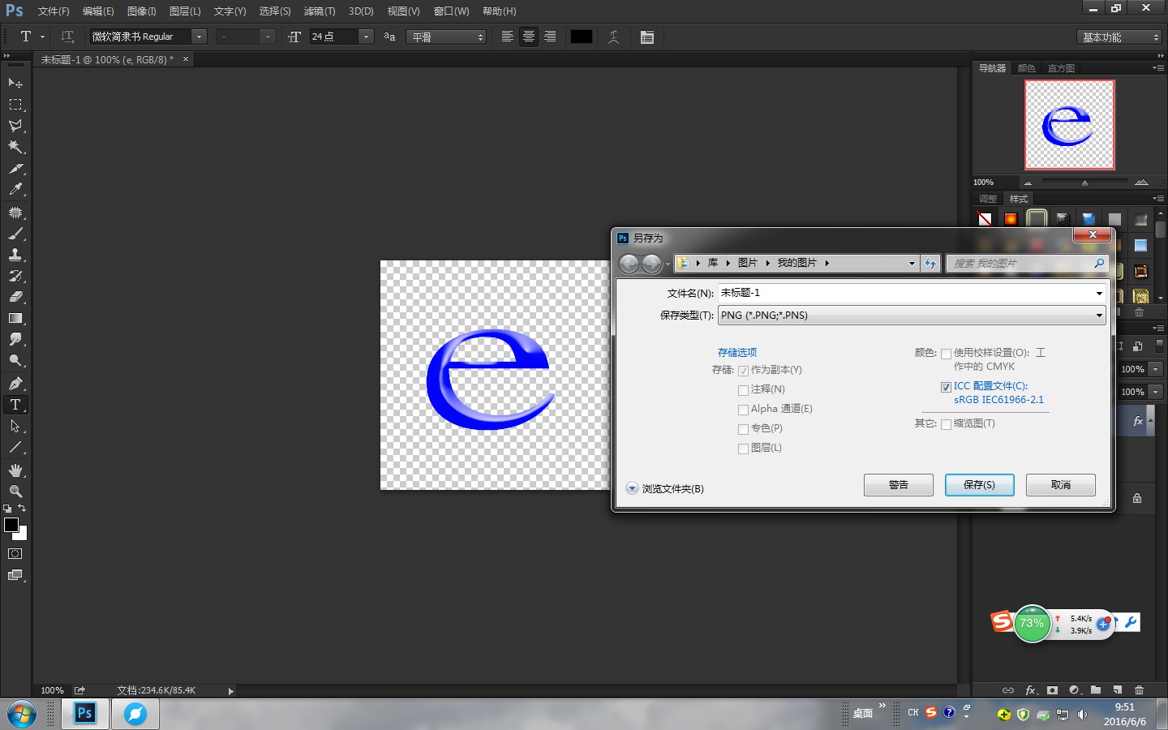Select the History Brush tool
This screenshot has width=1168, height=730.
15,276
